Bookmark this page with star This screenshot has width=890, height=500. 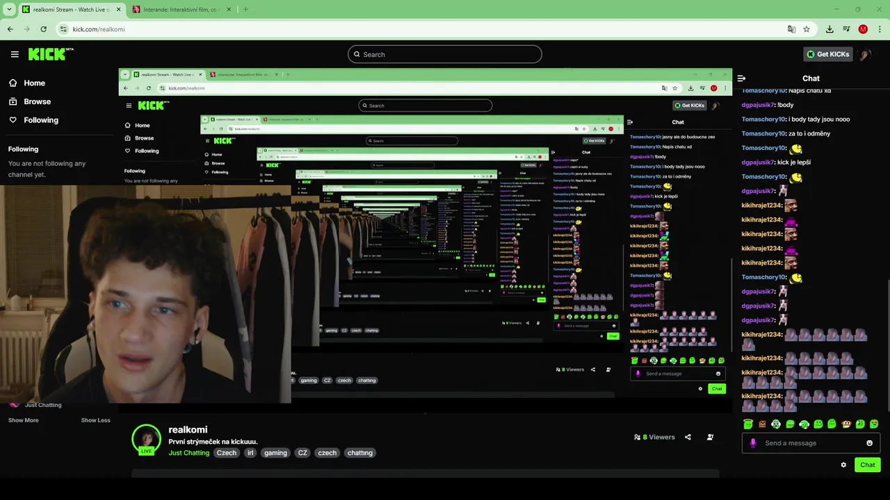pyautogui.click(x=807, y=29)
